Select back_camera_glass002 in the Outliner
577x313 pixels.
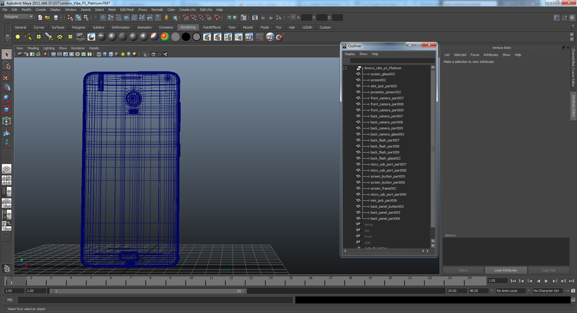coord(387,134)
